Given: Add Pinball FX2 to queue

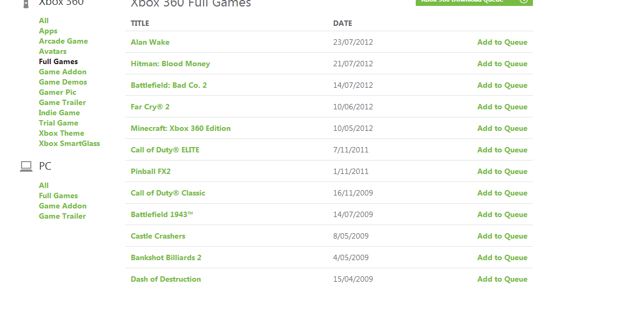Looking at the screenshot, I should point(502,172).
